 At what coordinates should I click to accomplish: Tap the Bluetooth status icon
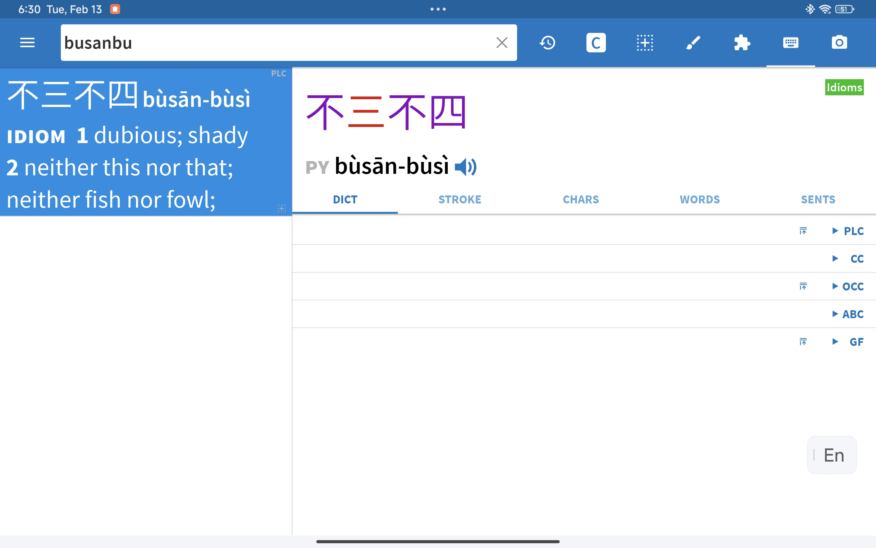point(810,9)
